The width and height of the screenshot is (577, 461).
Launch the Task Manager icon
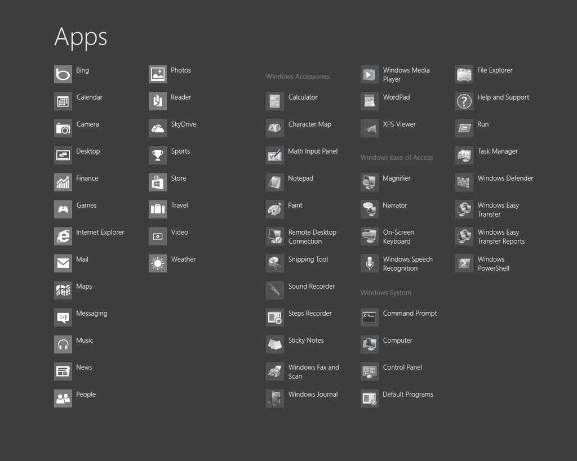coord(464,155)
